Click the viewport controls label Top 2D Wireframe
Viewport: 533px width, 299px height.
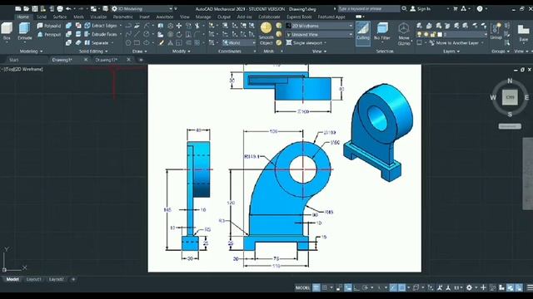(22, 69)
